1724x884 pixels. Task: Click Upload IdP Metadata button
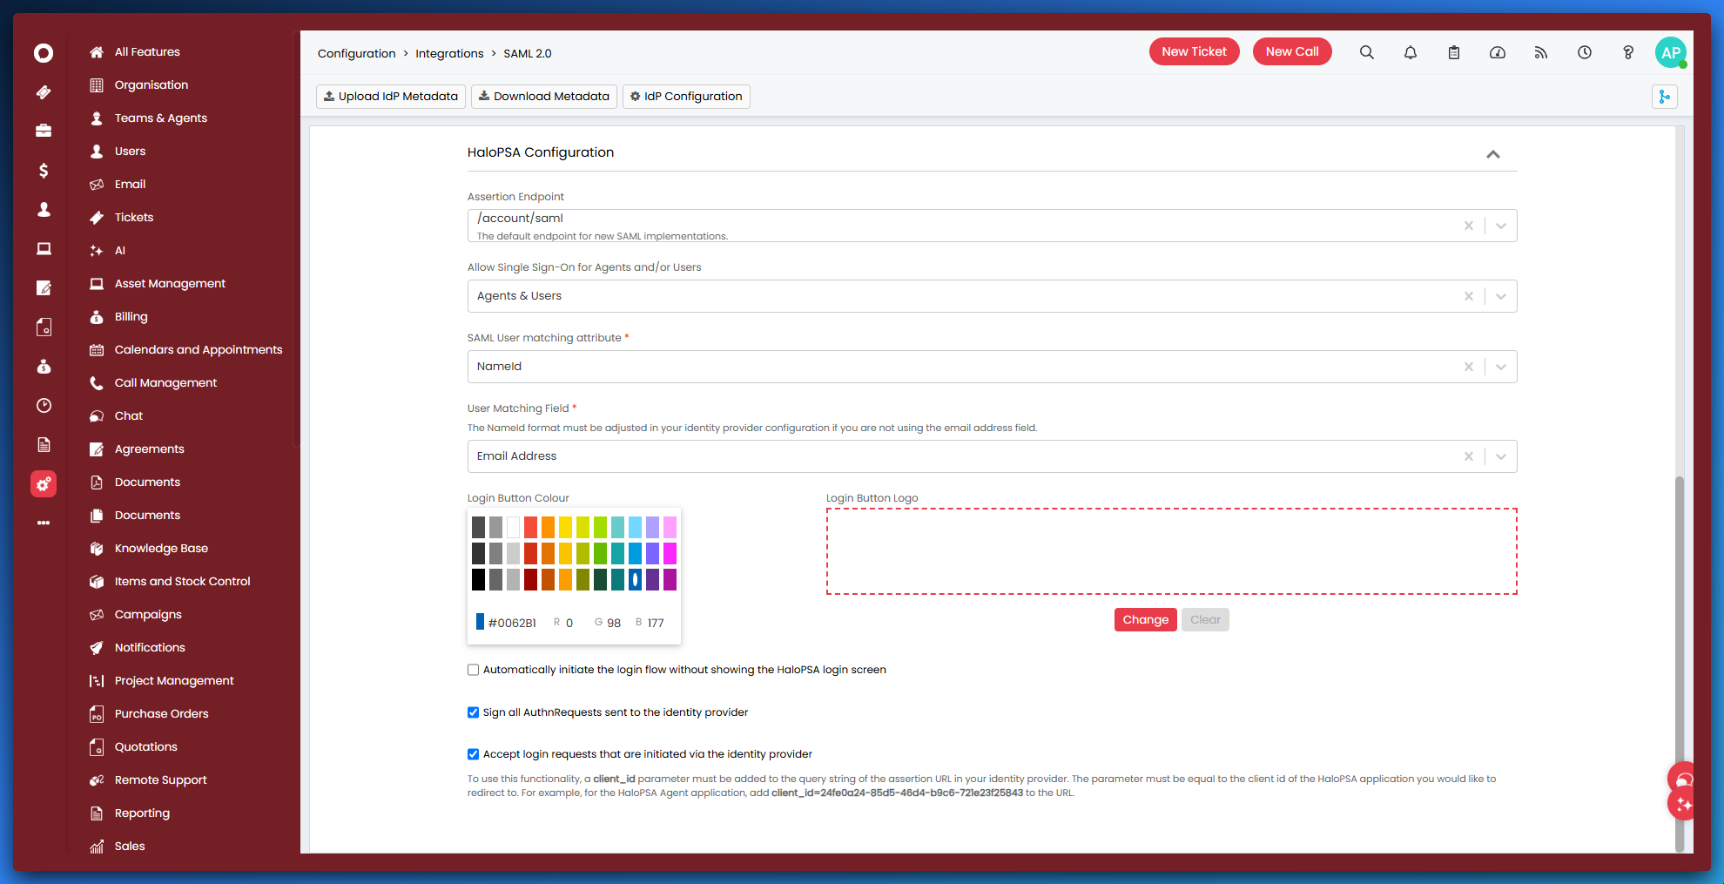(x=391, y=97)
